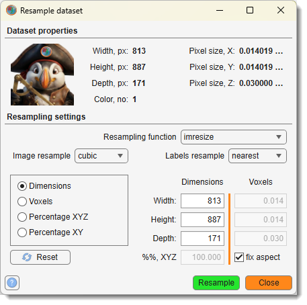Click the Width dimensions input field
The width and height of the screenshot is (307, 305).
pos(202,201)
